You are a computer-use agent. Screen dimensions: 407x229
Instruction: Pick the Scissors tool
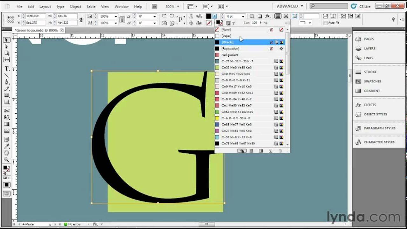(x=6, y=111)
